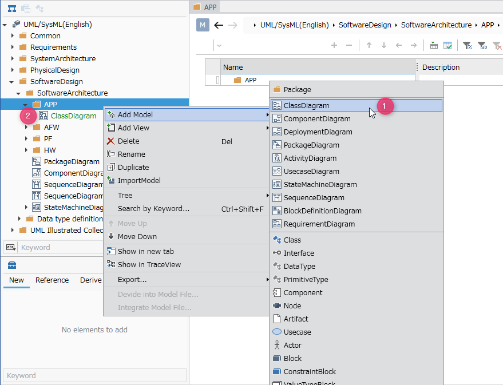The image size is (503, 385).
Task: Click the keyword search mode icon
Action: 11,247
